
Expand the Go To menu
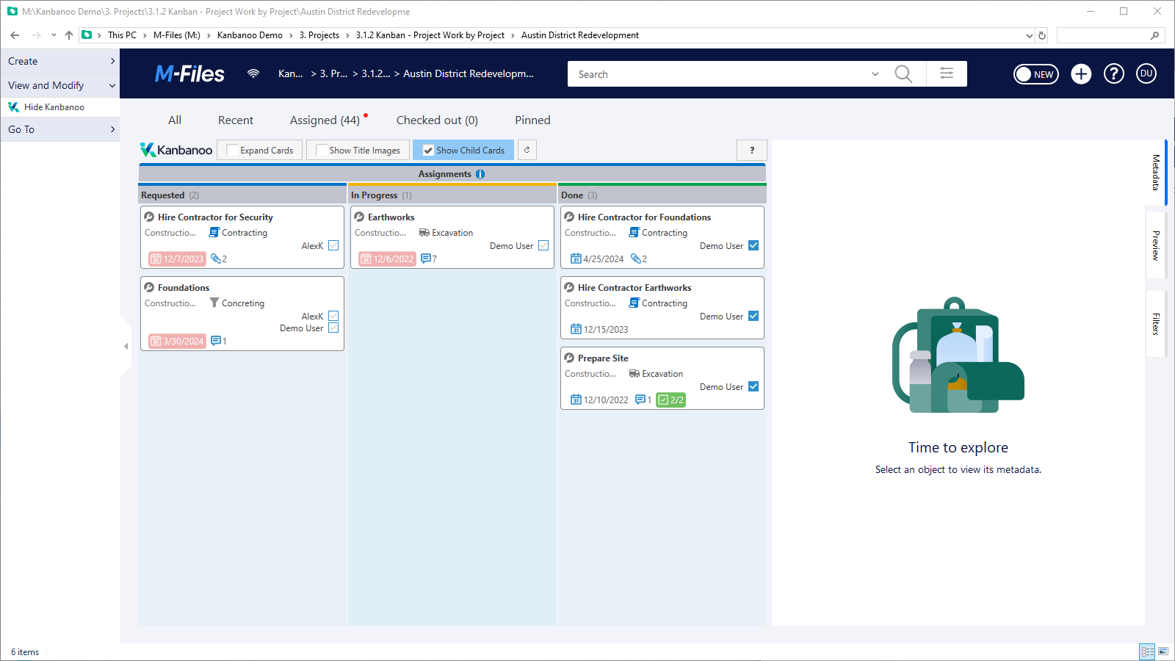(x=60, y=129)
